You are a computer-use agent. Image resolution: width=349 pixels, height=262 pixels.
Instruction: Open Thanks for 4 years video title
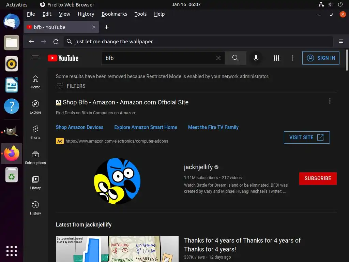pos(242,245)
